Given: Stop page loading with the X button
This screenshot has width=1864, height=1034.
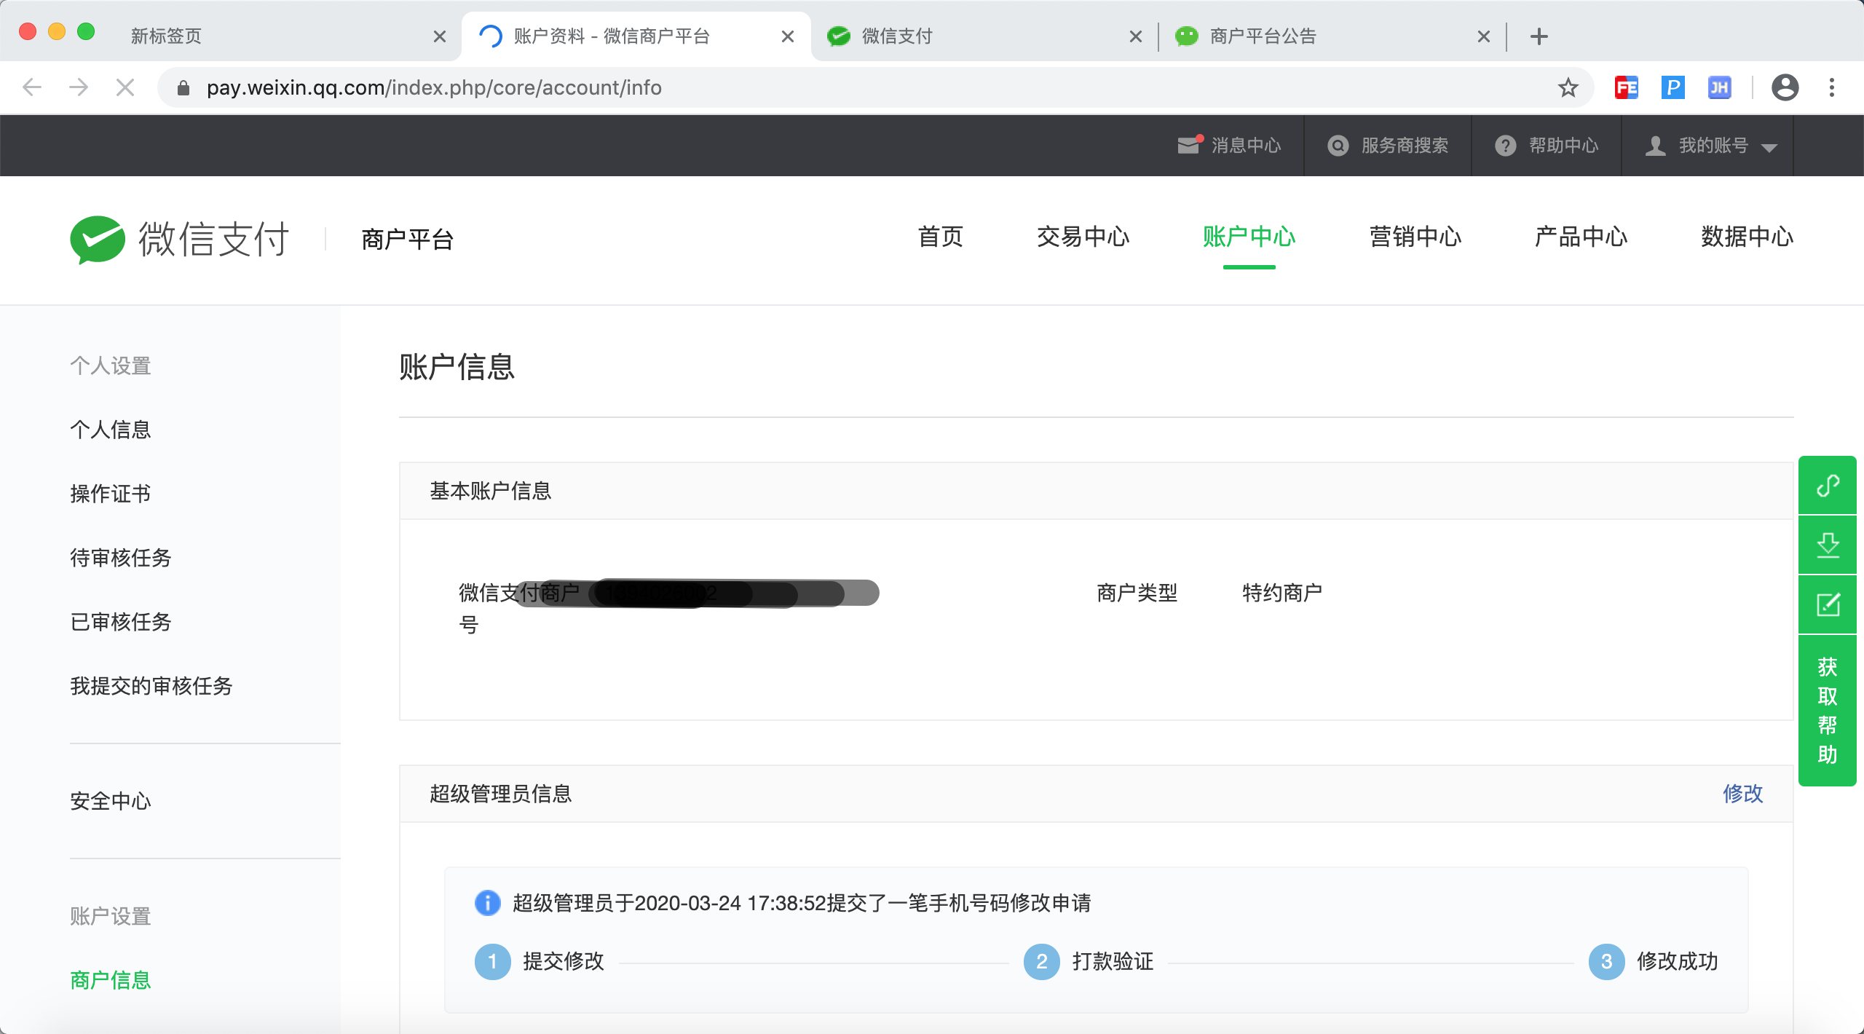Looking at the screenshot, I should coord(125,88).
